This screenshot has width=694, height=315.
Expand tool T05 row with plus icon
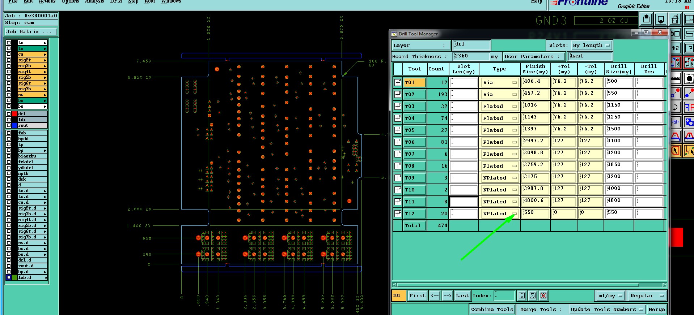point(398,130)
